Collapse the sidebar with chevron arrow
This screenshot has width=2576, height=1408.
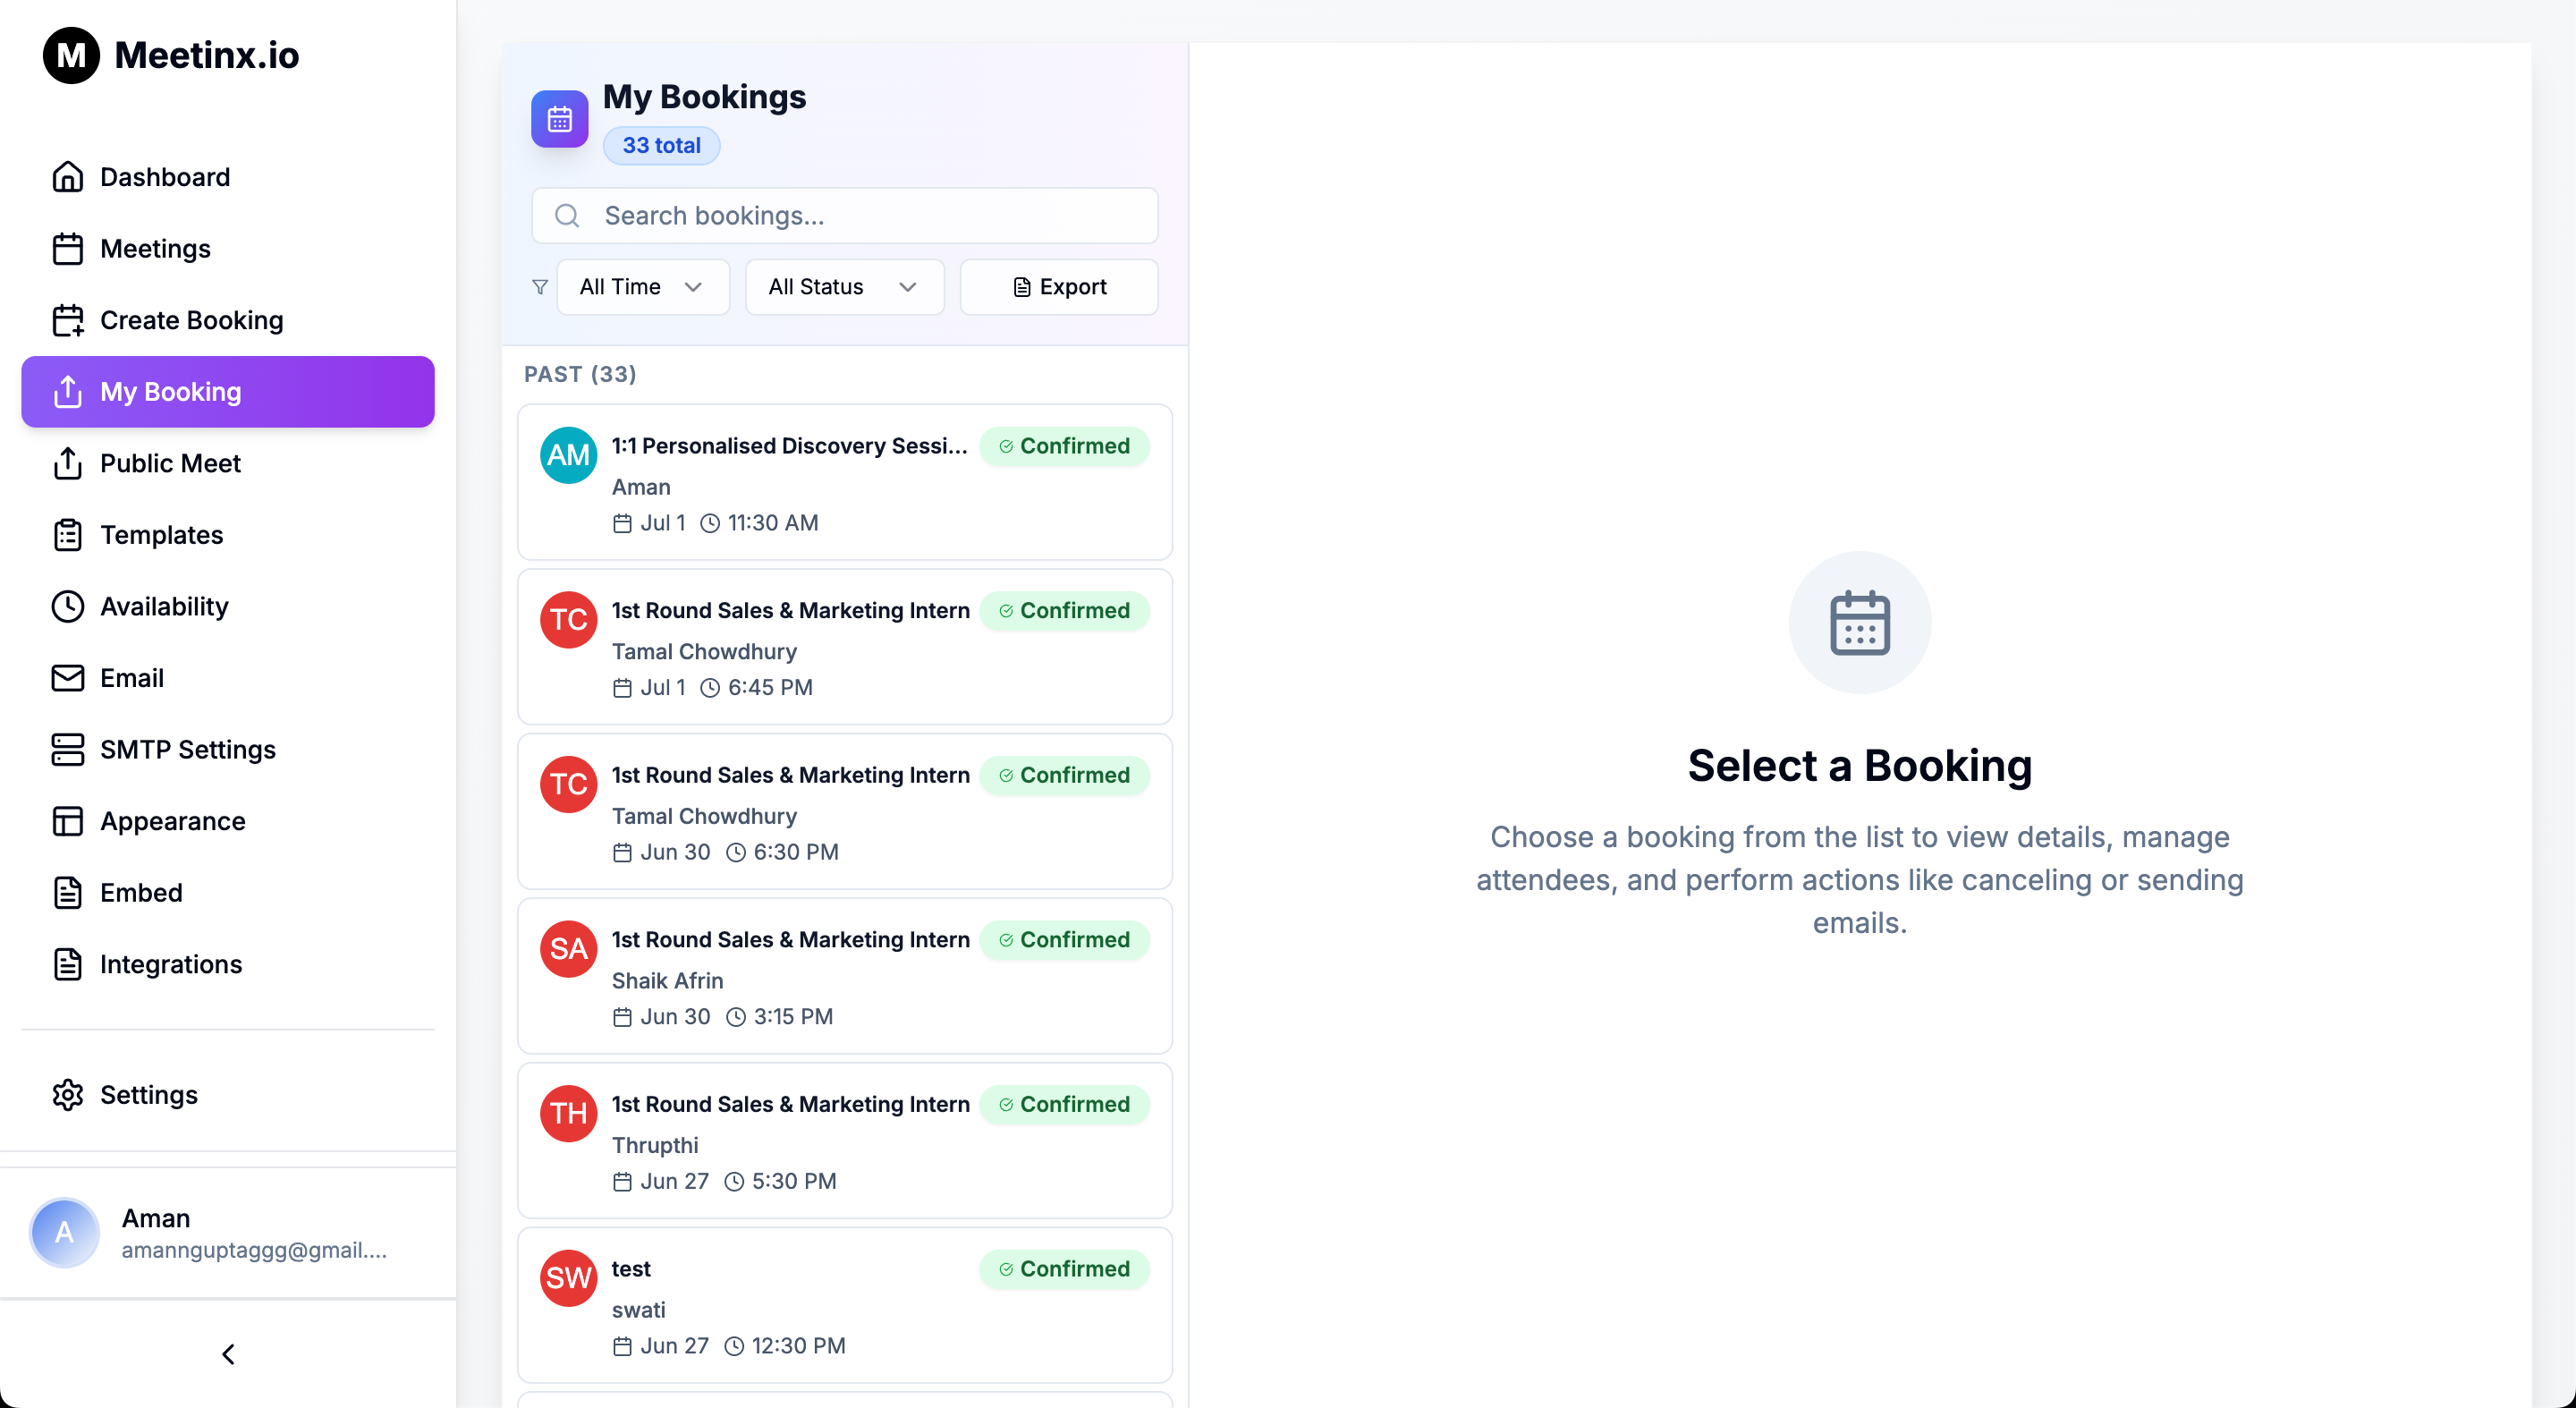click(228, 1354)
